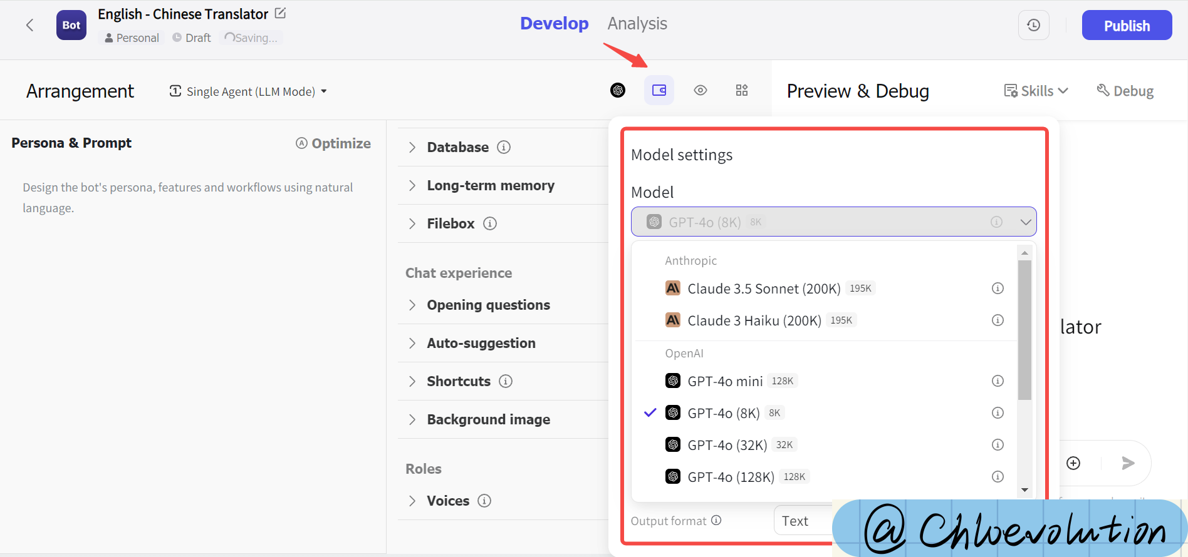This screenshot has height=557, width=1188.
Task: Expand the Opening questions section
Action: tap(412, 305)
